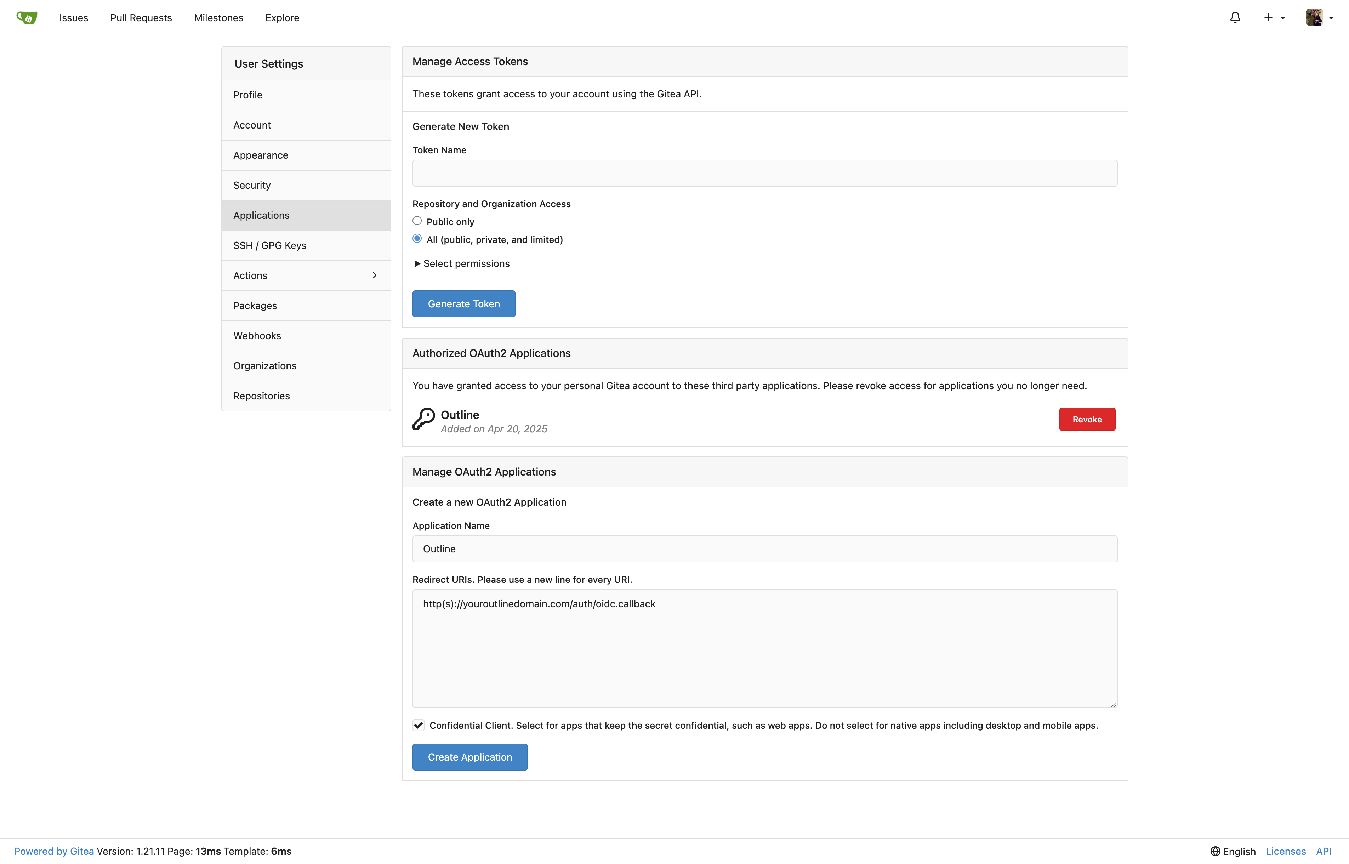This screenshot has width=1349, height=864.
Task: Select the Security settings tab
Action: pos(252,184)
